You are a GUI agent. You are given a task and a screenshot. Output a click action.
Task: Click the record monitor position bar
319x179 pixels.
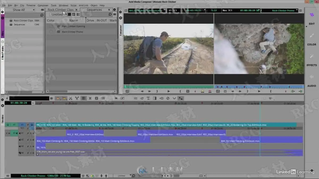tap(259, 86)
